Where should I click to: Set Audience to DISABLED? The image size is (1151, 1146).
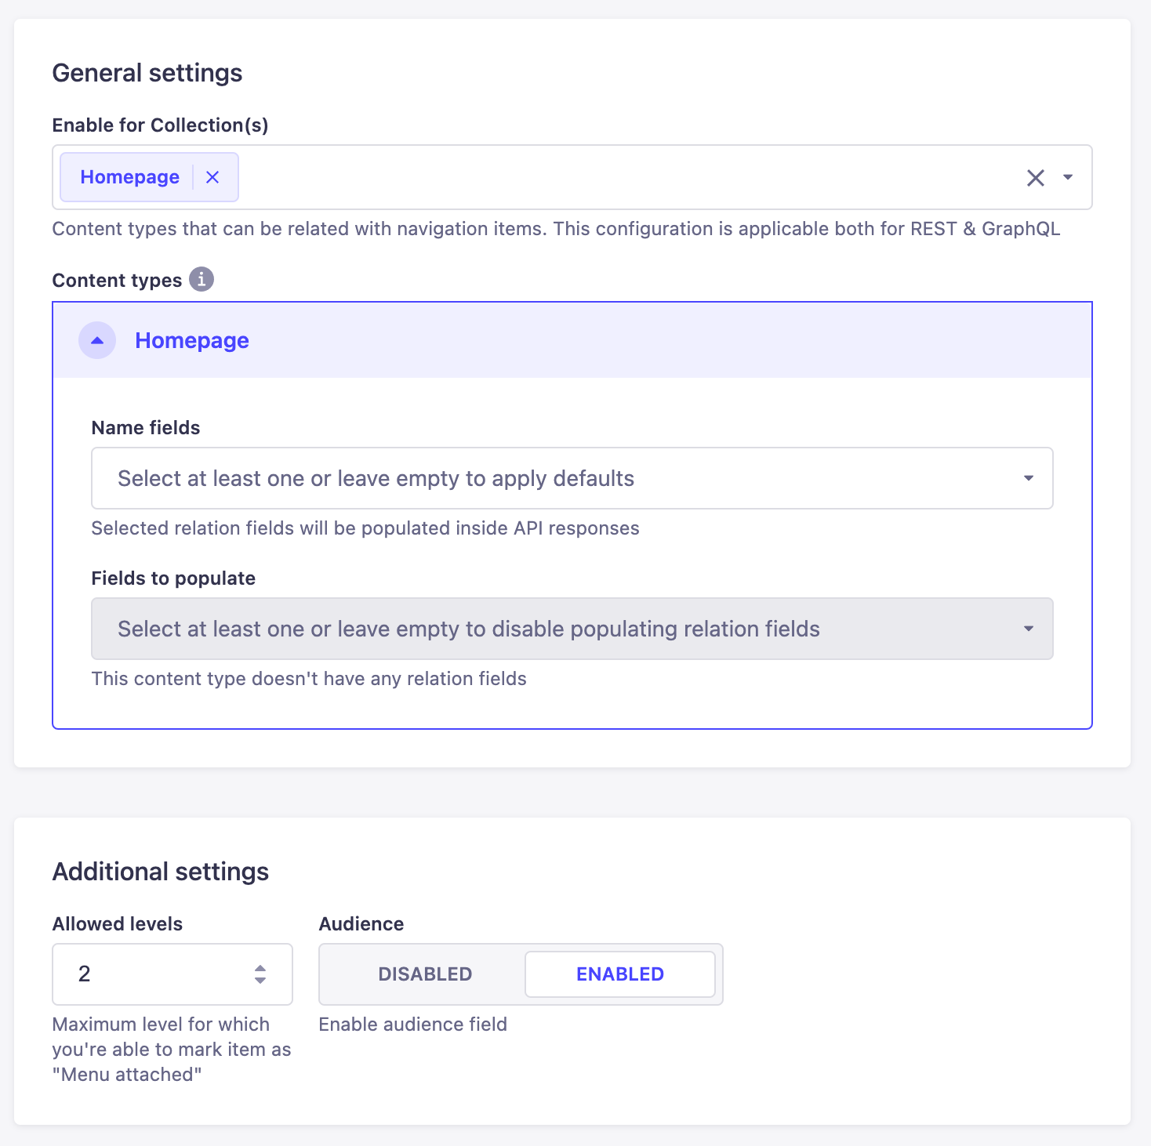click(425, 974)
